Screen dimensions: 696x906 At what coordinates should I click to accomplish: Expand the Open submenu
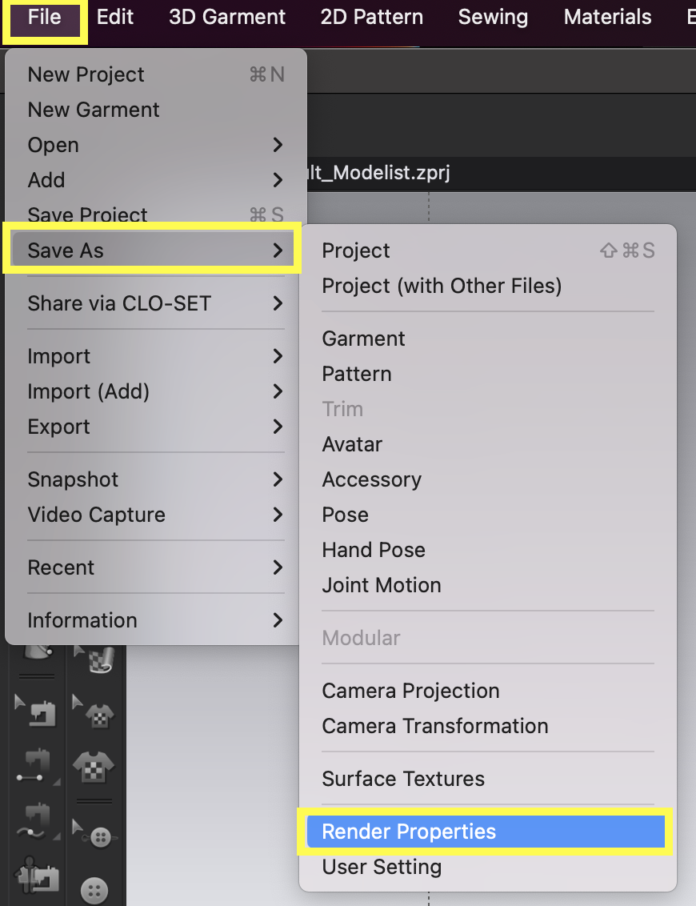tap(53, 145)
